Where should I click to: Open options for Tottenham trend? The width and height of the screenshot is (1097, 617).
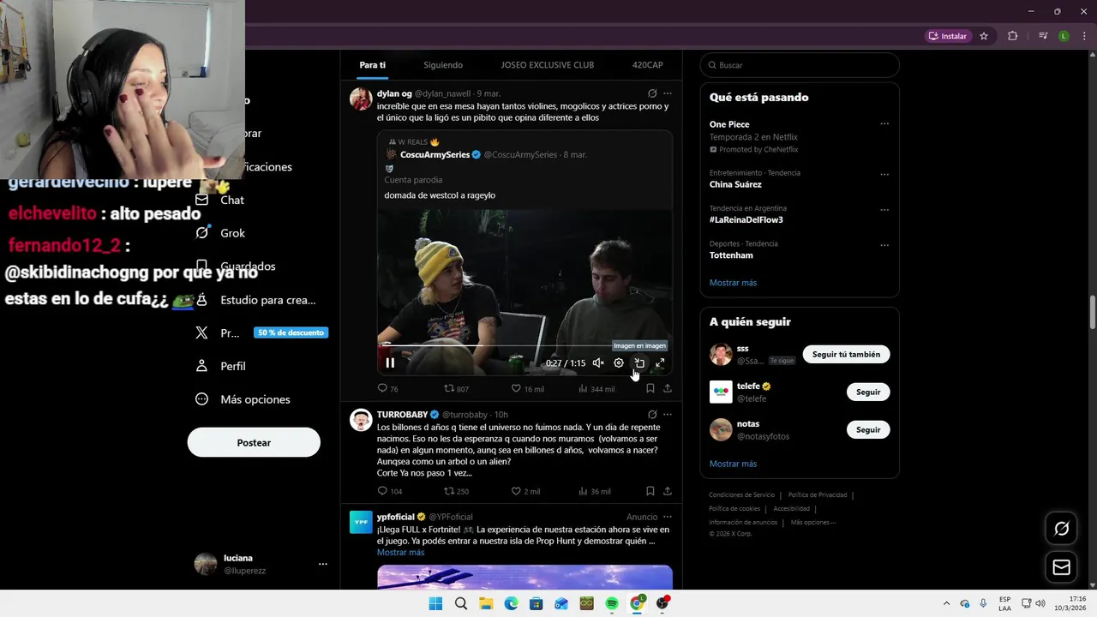[884, 245]
